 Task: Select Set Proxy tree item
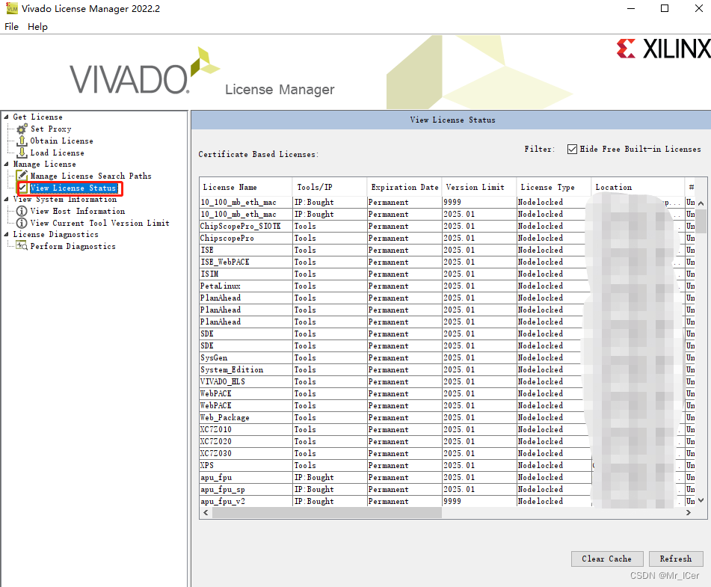point(51,129)
